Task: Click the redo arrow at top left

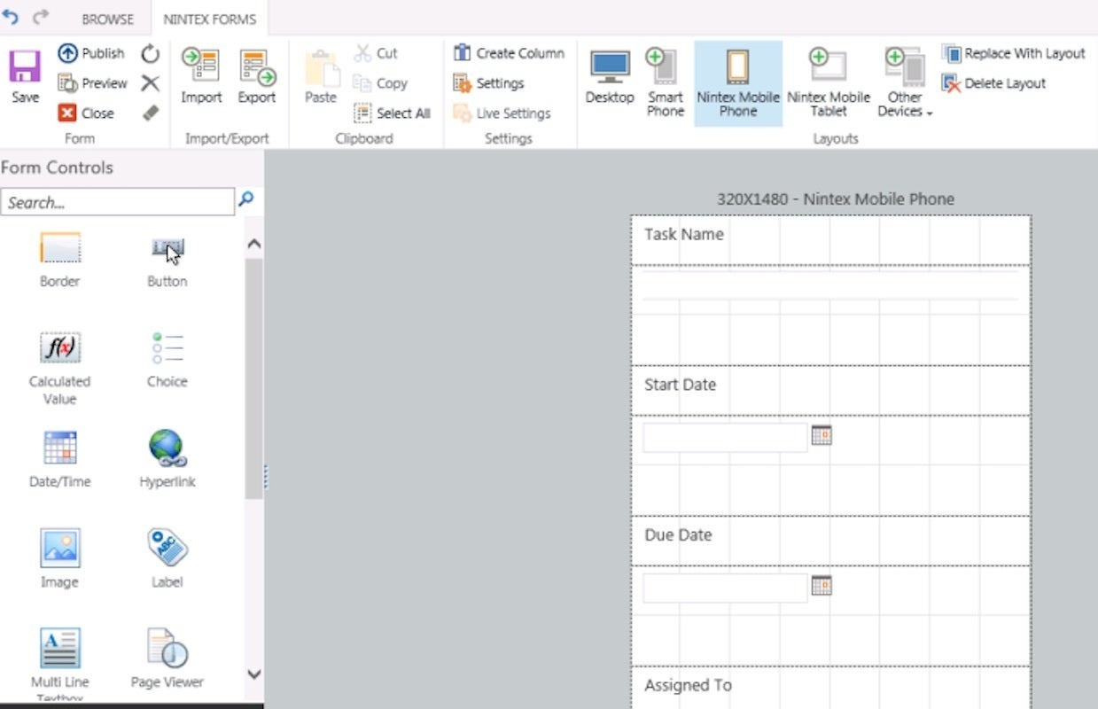Action: pos(41,17)
